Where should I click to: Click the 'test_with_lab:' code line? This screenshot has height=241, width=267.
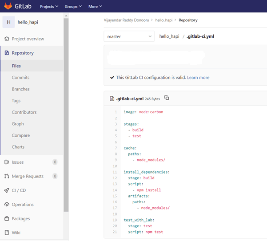[139, 220]
